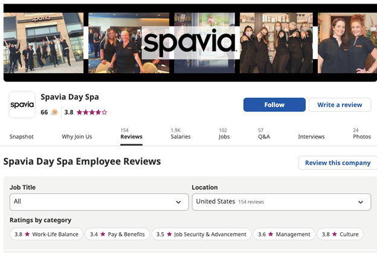Click the happiness score face icon
This screenshot has height=253, width=377.
(x=54, y=112)
